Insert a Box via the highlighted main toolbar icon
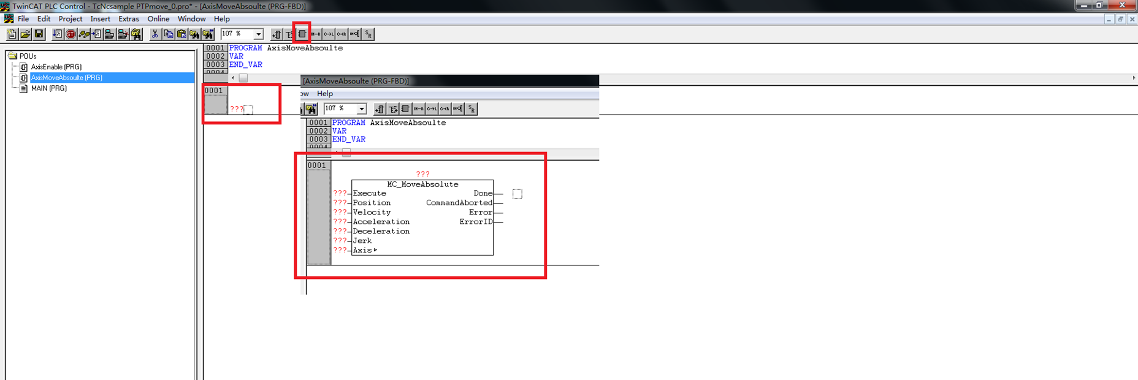 tap(302, 34)
